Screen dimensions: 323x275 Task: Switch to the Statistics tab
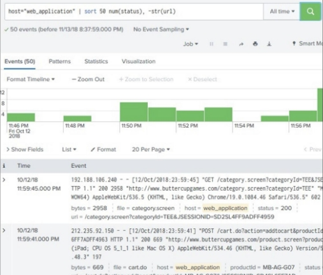coord(96,61)
